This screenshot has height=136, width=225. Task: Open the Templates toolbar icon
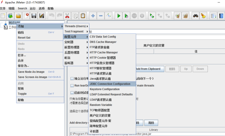[x=10, y=16]
